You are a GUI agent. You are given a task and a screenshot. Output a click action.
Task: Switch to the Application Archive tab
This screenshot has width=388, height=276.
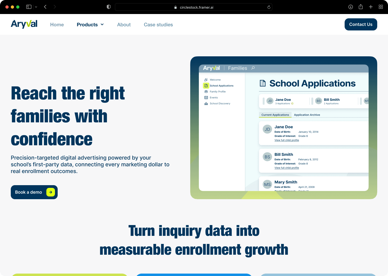307,115
